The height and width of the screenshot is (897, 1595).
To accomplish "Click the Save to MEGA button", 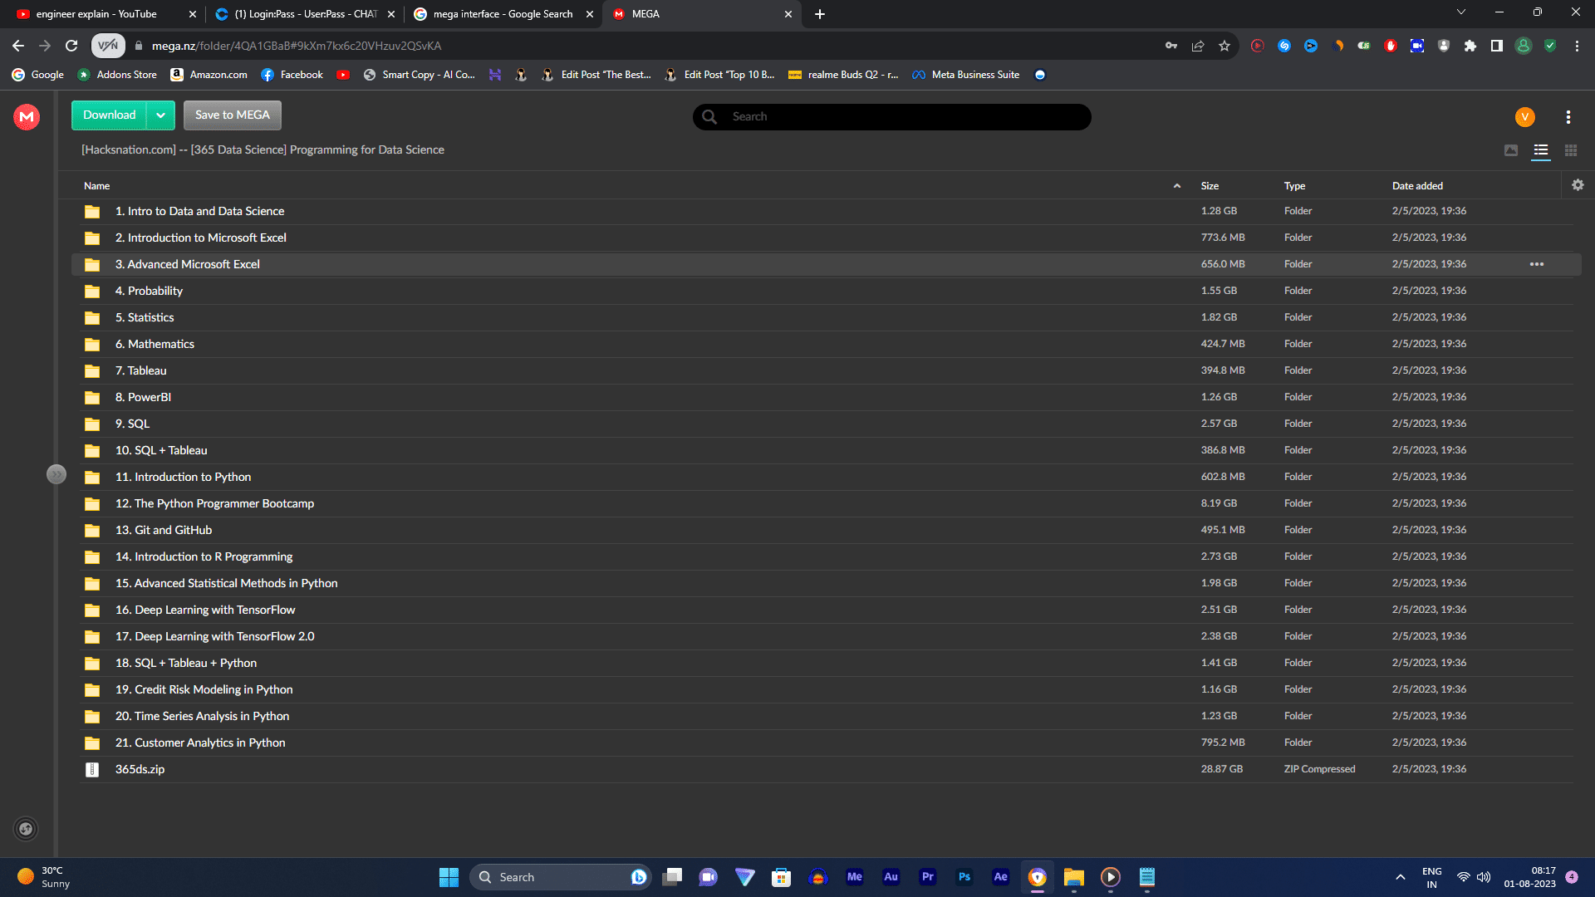I will pyautogui.click(x=232, y=115).
